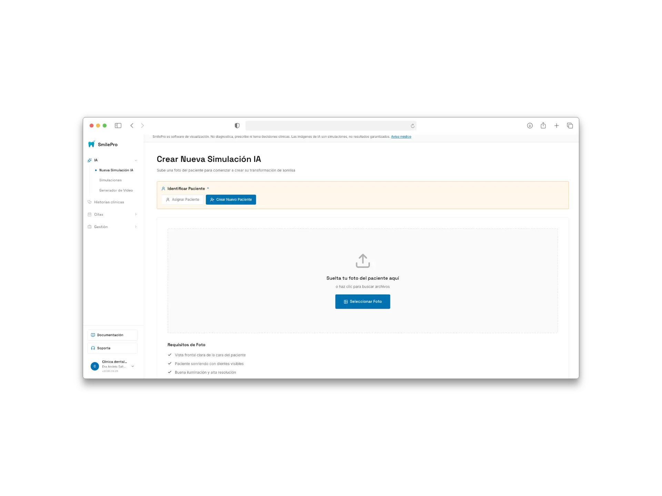This screenshot has height=496, width=662.
Task: Click the 'Buena iluminación y alta resolución' text
Action: pyautogui.click(x=205, y=372)
